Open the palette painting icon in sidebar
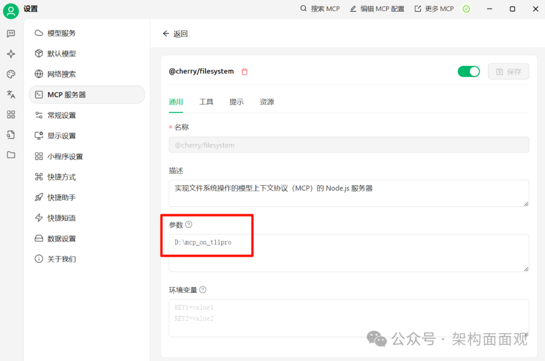Screen dimensions: 545x361 pos(11,74)
